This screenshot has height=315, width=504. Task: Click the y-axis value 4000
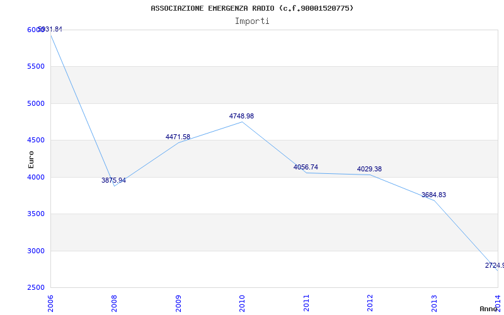pyautogui.click(x=36, y=177)
